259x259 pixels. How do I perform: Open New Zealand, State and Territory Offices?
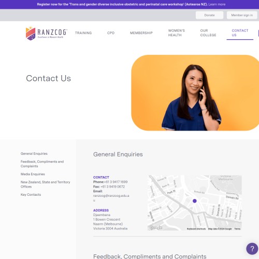45,184
